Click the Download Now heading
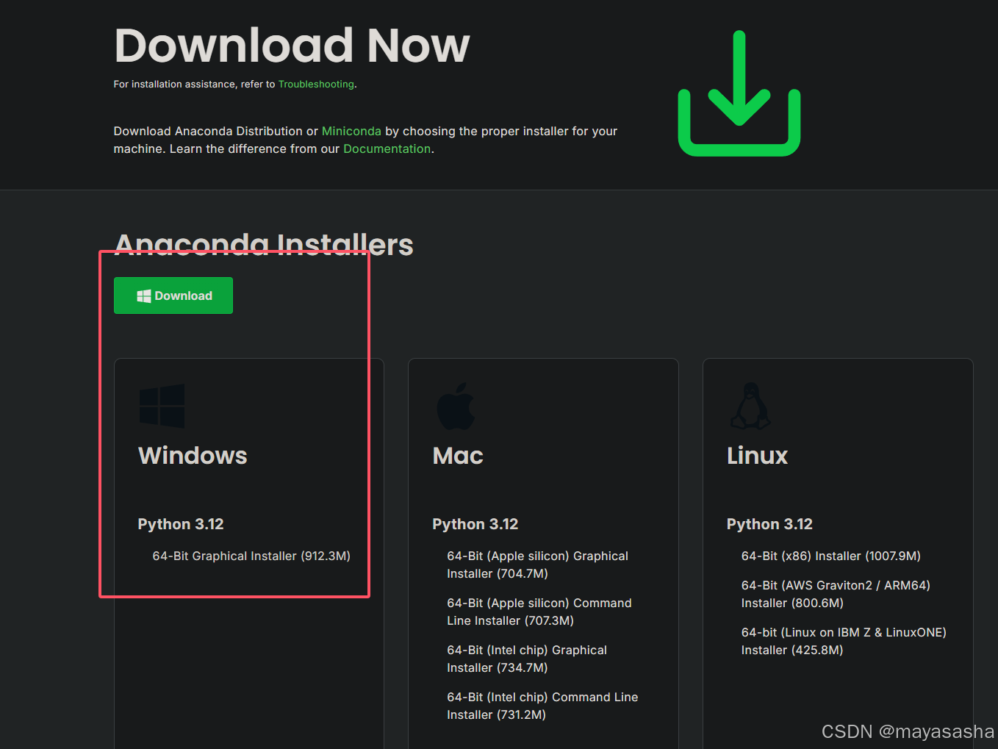998x749 pixels. (x=292, y=46)
